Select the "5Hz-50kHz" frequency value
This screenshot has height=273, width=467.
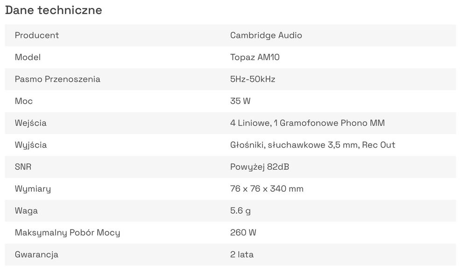[252, 79]
